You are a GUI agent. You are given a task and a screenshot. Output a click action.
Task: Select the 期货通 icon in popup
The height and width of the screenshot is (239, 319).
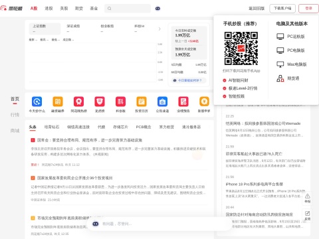280,78
